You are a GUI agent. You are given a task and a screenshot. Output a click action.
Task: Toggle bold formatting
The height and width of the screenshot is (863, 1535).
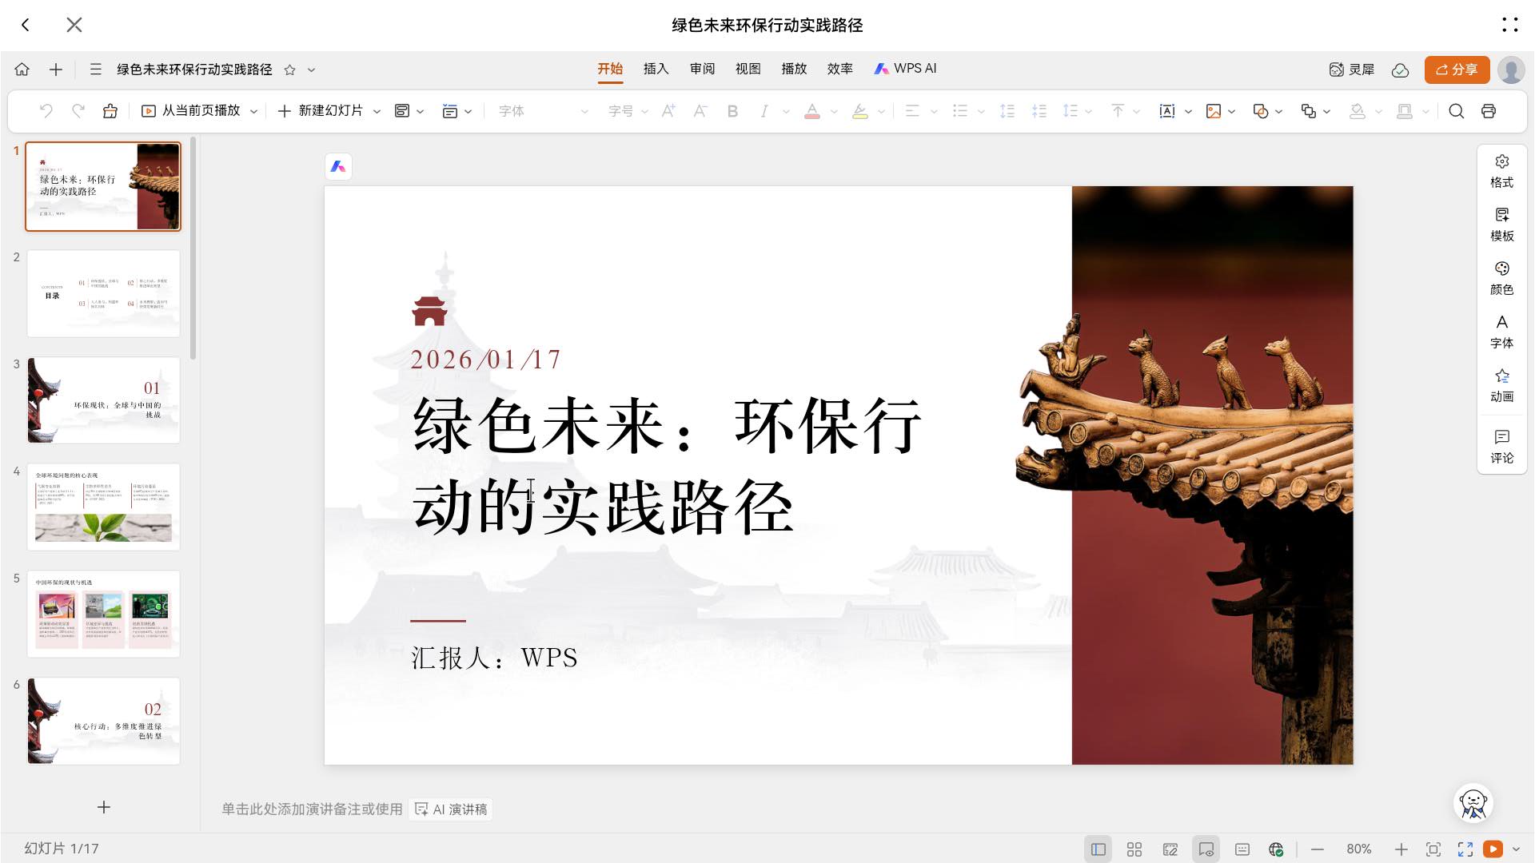click(732, 111)
